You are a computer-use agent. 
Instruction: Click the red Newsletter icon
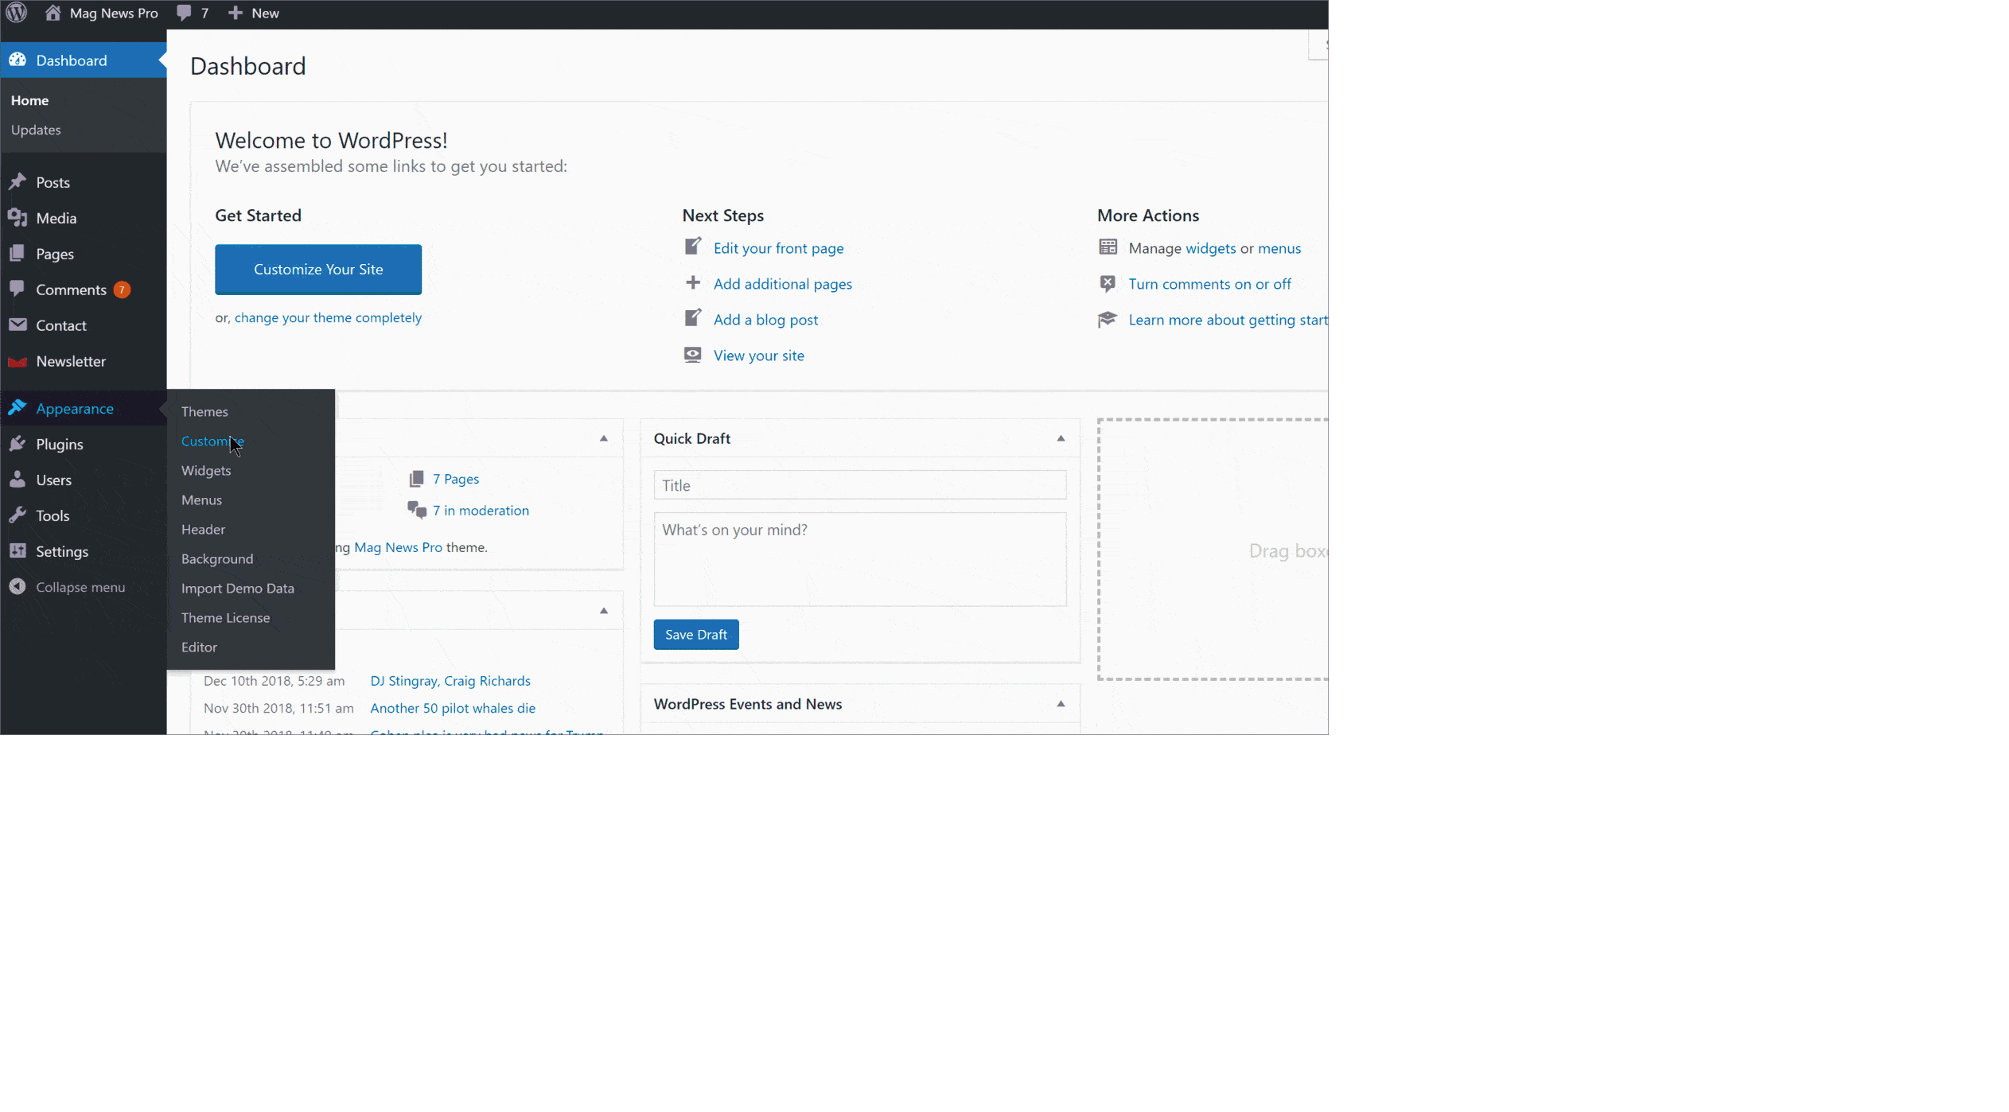(18, 361)
